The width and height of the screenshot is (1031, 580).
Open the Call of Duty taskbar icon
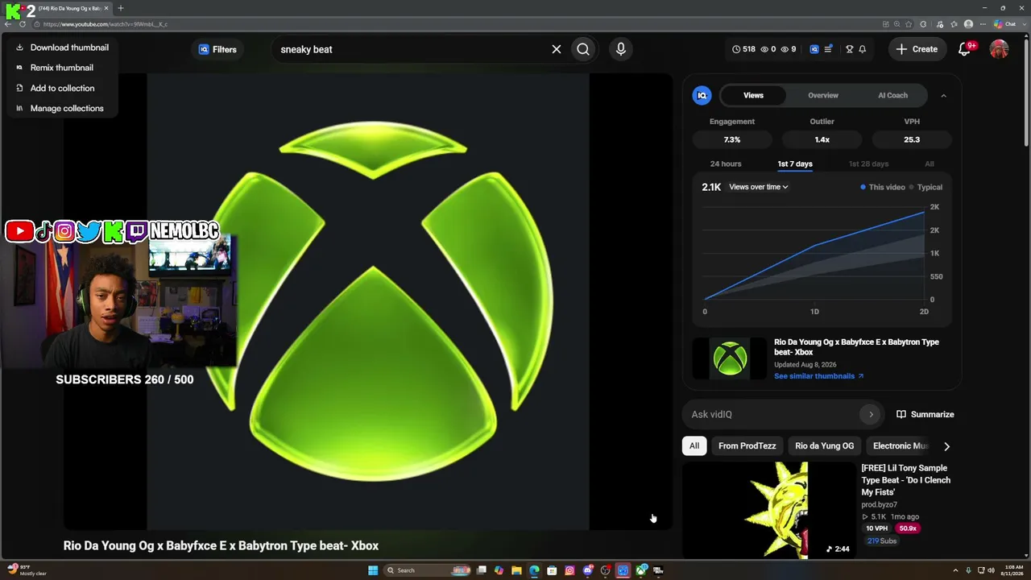pyautogui.click(x=658, y=570)
